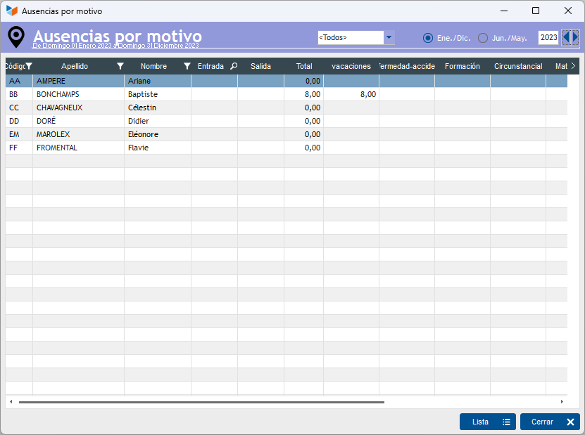
Task: Go to previous year with left arrow
Action: tap(566, 37)
